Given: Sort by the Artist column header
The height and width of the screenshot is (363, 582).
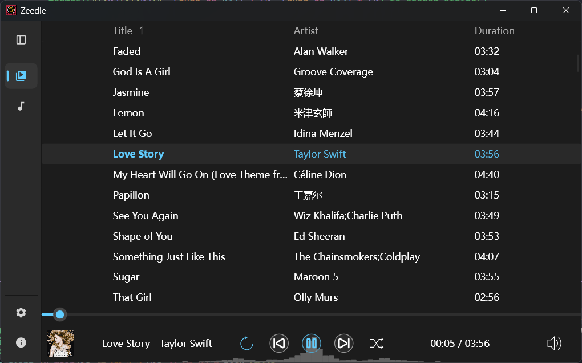Looking at the screenshot, I should 306,31.
